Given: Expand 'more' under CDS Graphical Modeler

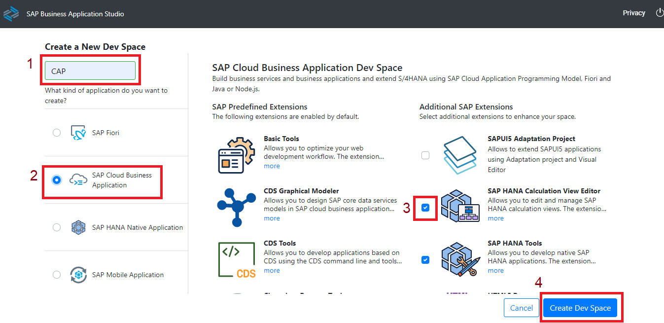Looking at the screenshot, I should click(272, 218).
